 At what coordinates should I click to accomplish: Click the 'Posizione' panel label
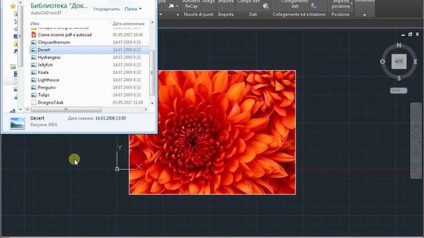click(x=341, y=15)
